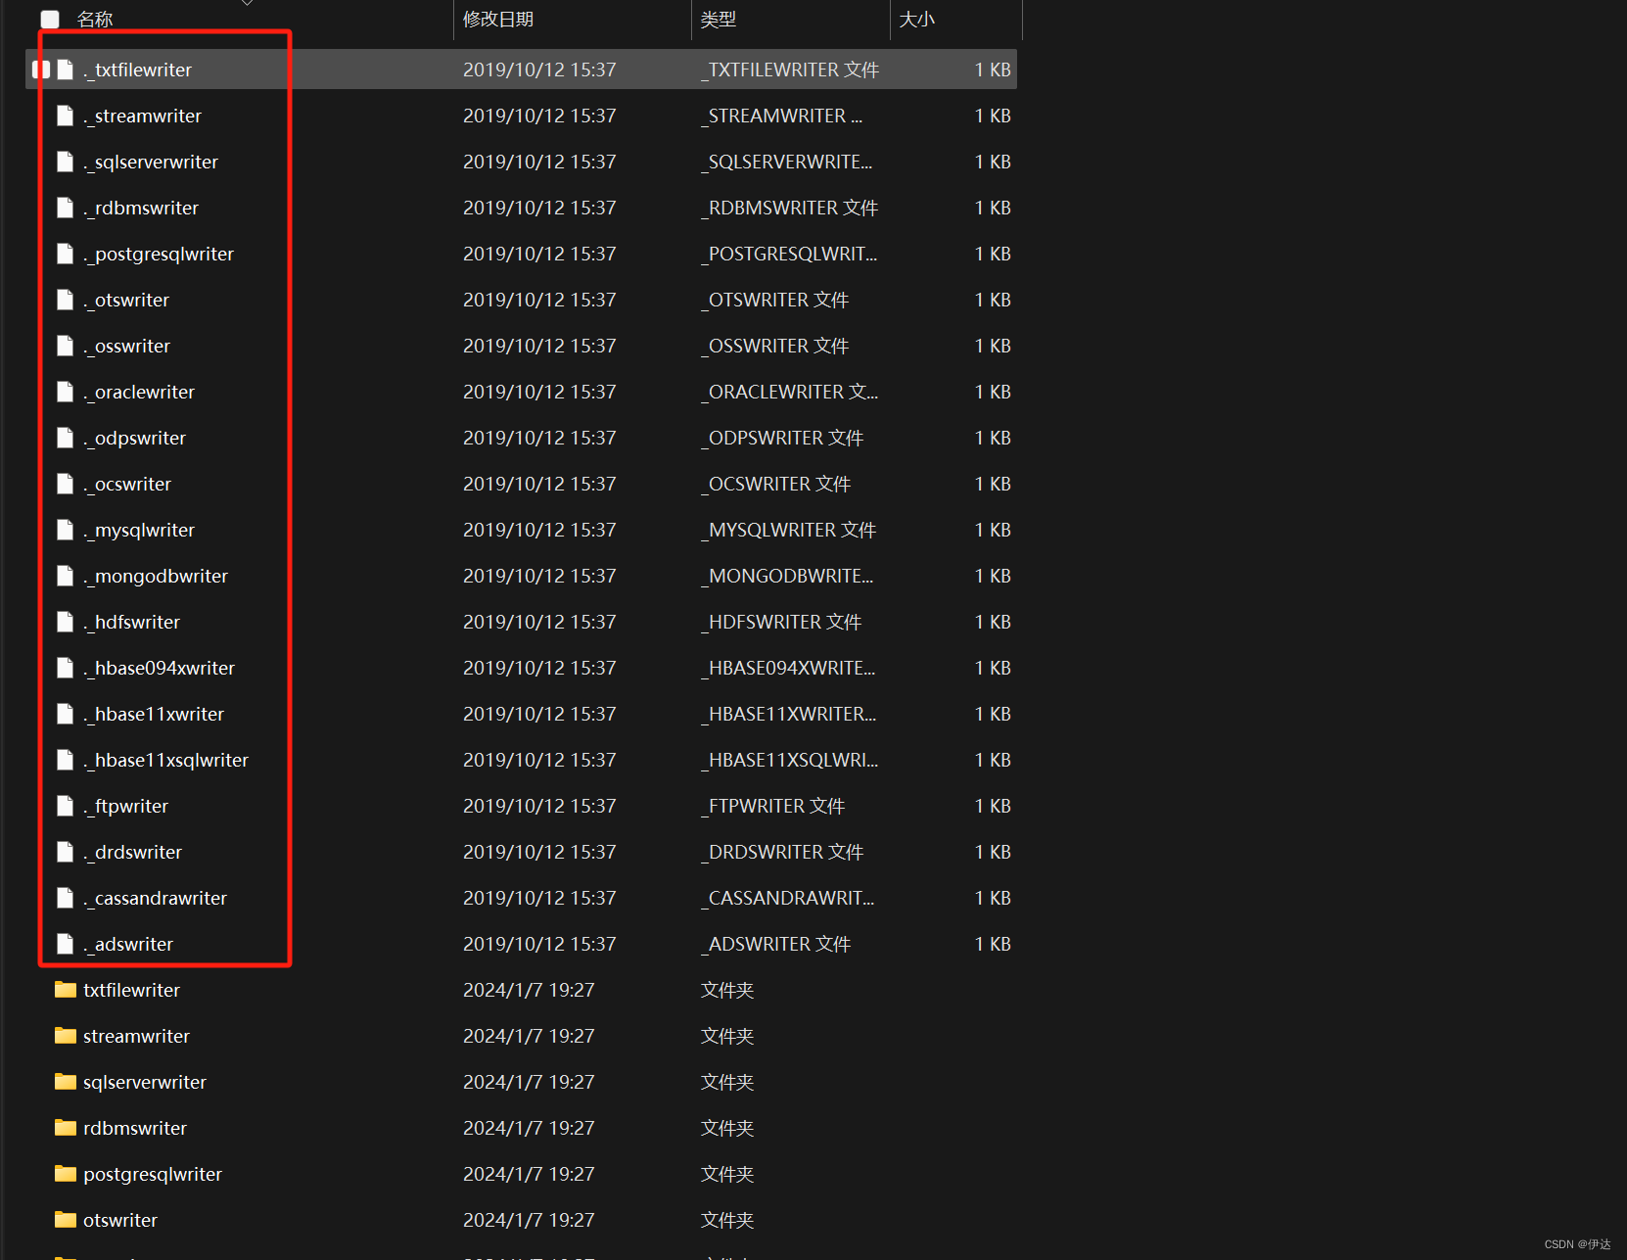This screenshot has width=1627, height=1260.
Task: Open the streamwriter folder icon
Action: 65,1036
